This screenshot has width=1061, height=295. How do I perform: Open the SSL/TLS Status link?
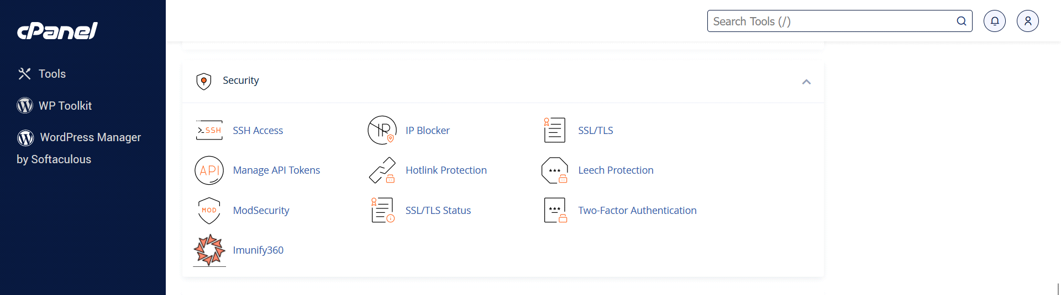[438, 211]
